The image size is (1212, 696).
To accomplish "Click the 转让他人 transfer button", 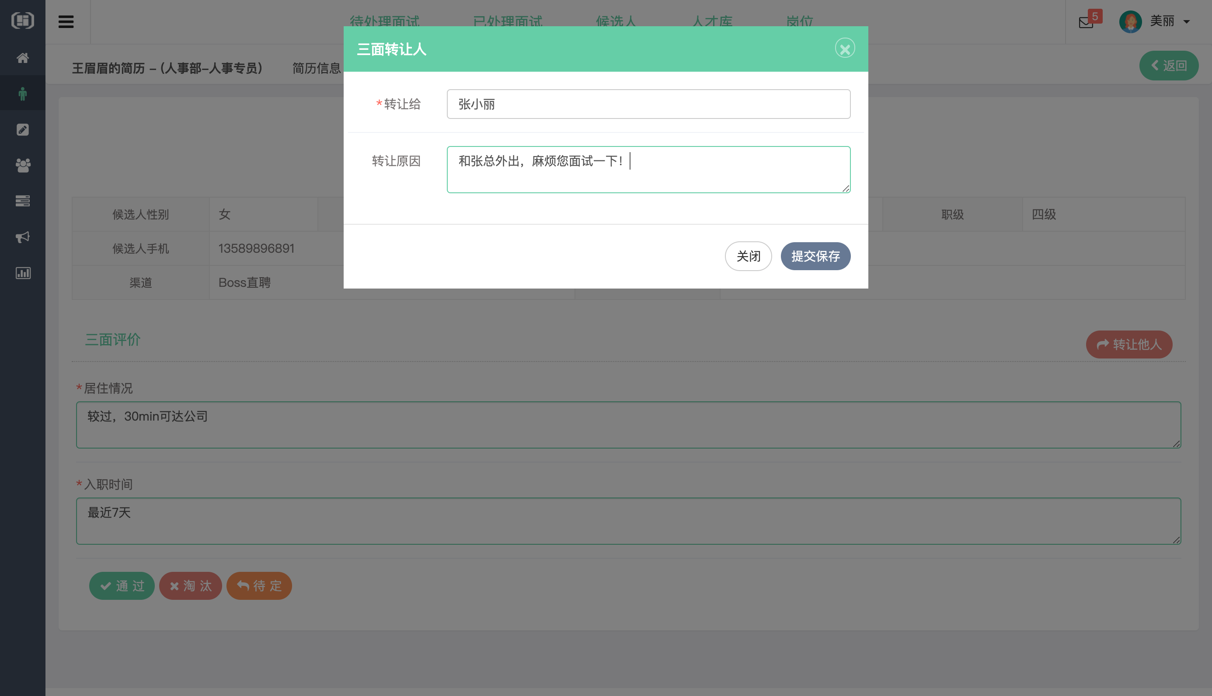I will click(1129, 344).
